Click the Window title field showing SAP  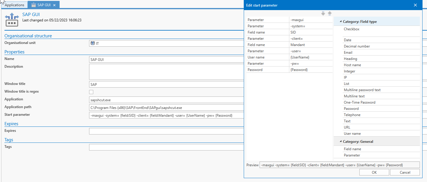click(x=166, y=84)
